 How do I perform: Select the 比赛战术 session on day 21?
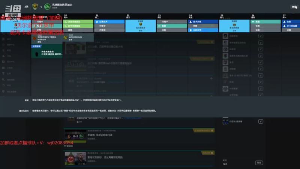109,22
